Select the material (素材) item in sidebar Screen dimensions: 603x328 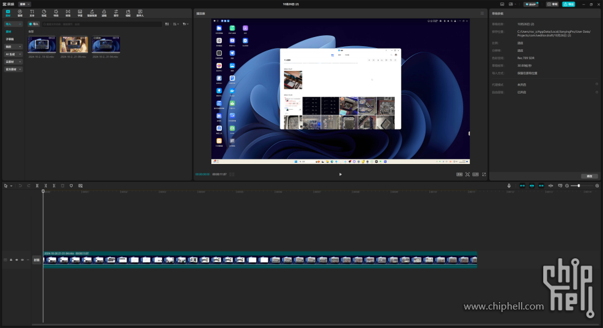[9, 31]
